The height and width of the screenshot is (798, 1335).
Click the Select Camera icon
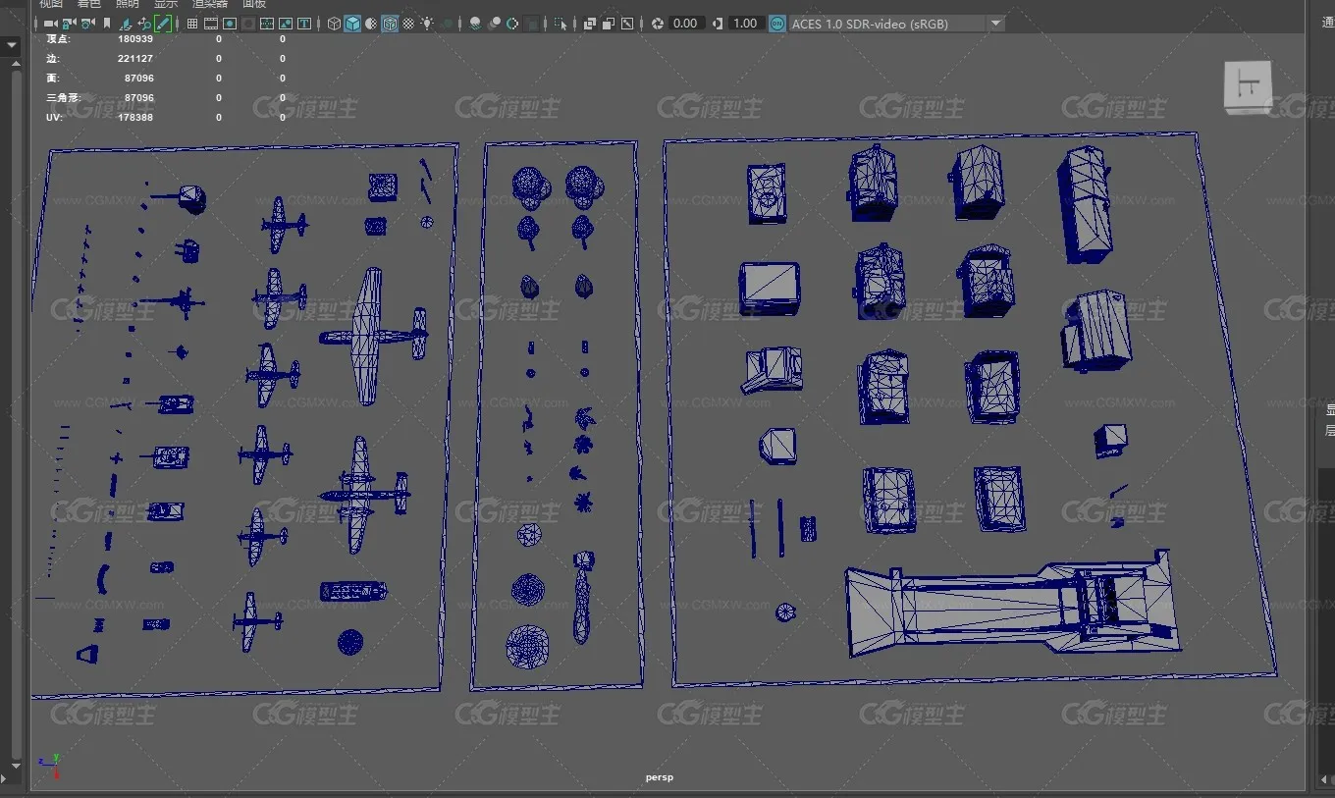pos(50,24)
